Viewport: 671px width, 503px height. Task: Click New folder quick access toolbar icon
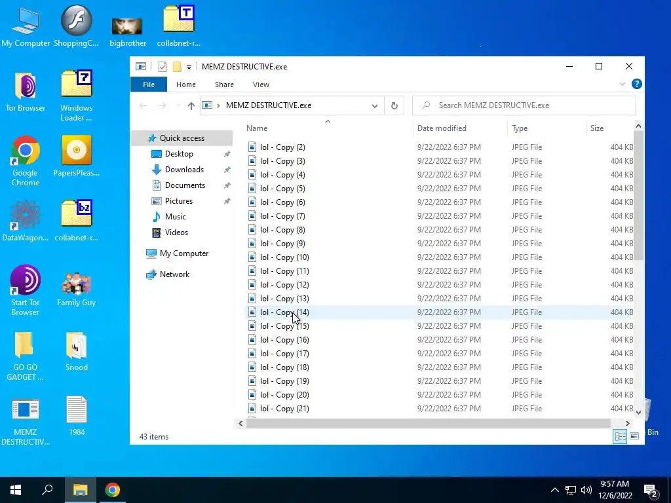click(x=177, y=67)
